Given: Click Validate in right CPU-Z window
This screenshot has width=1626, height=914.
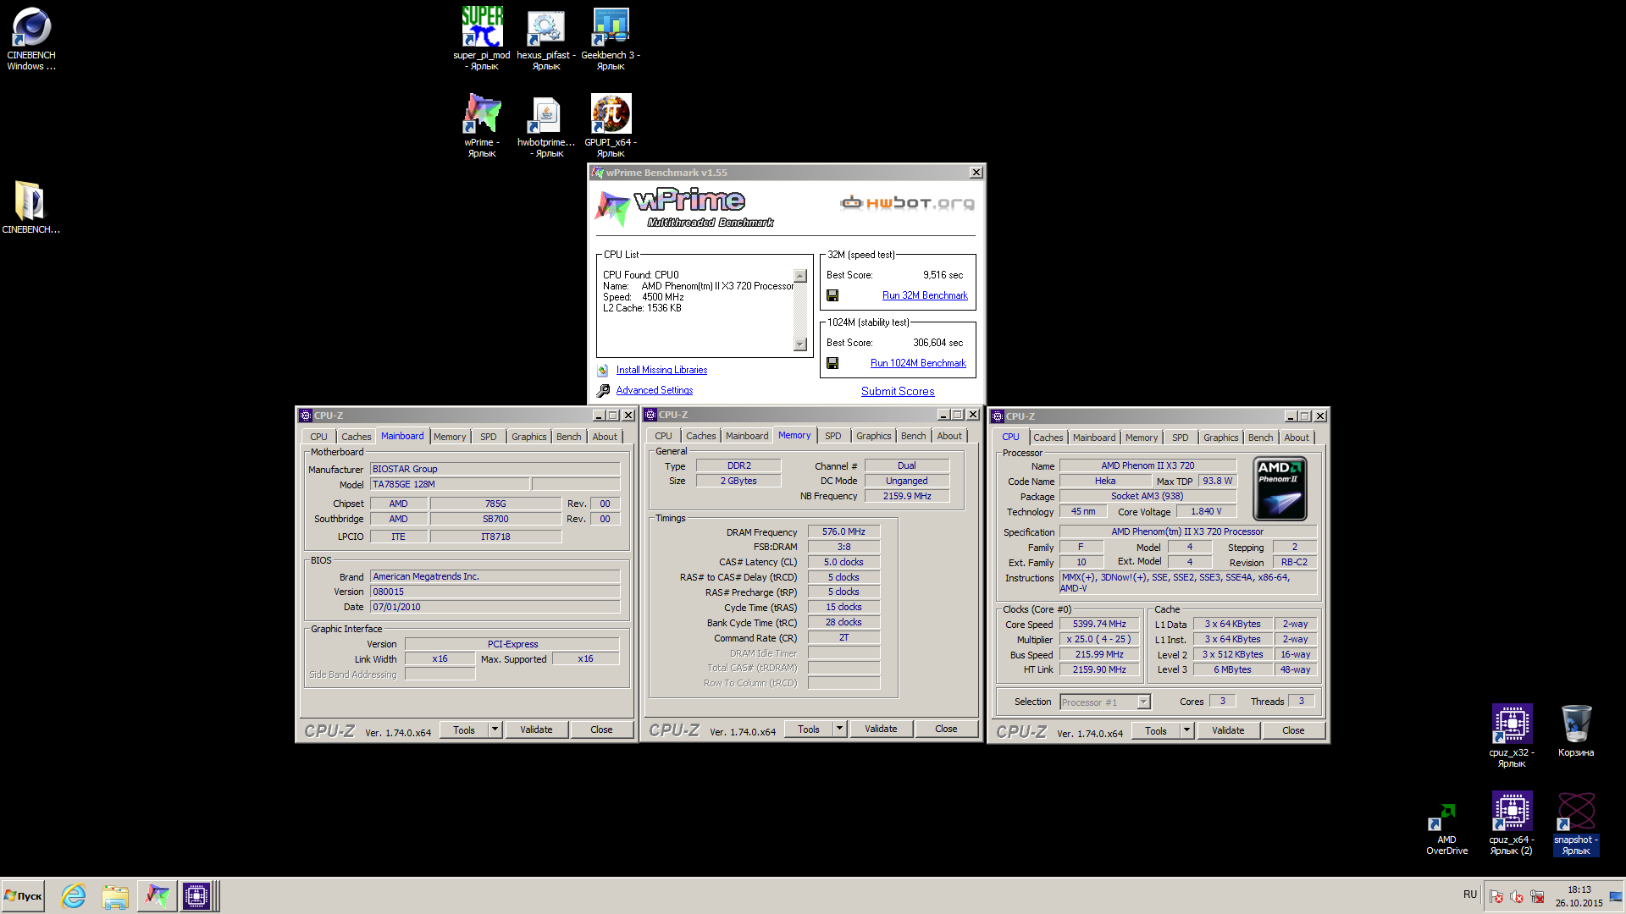Looking at the screenshot, I should tap(1228, 730).
